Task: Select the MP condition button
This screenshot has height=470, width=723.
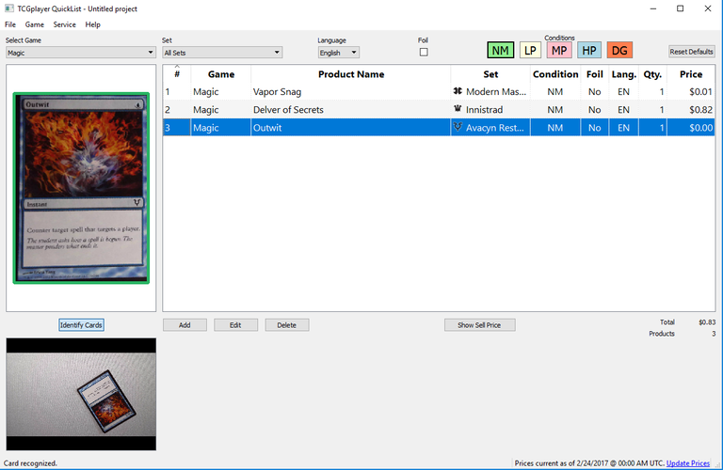Action: tap(559, 50)
